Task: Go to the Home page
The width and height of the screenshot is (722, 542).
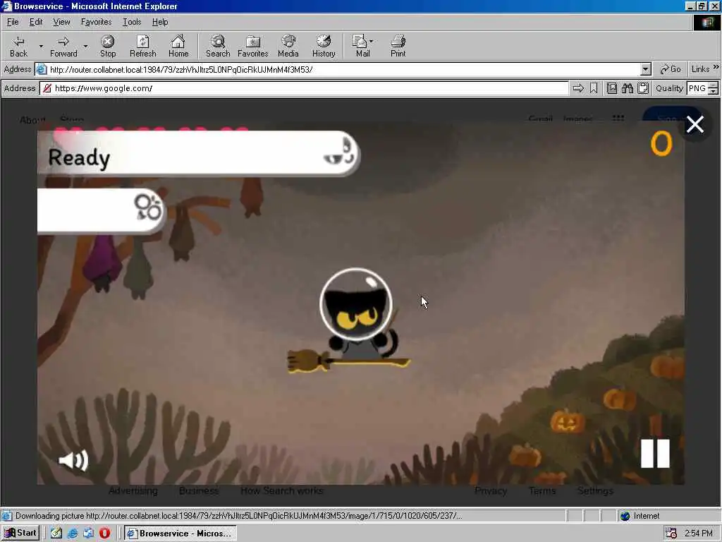Action: 178,47
